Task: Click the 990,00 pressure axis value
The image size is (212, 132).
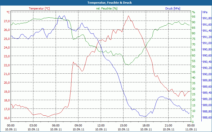Action: (x=207, y=74)
